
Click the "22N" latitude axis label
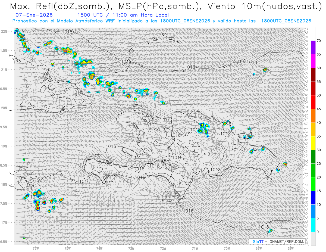coord(4,32)
